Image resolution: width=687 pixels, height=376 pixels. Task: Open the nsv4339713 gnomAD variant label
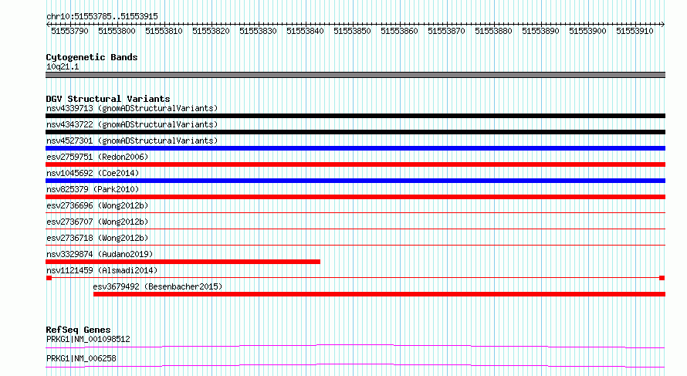click(x=132, y=108)
